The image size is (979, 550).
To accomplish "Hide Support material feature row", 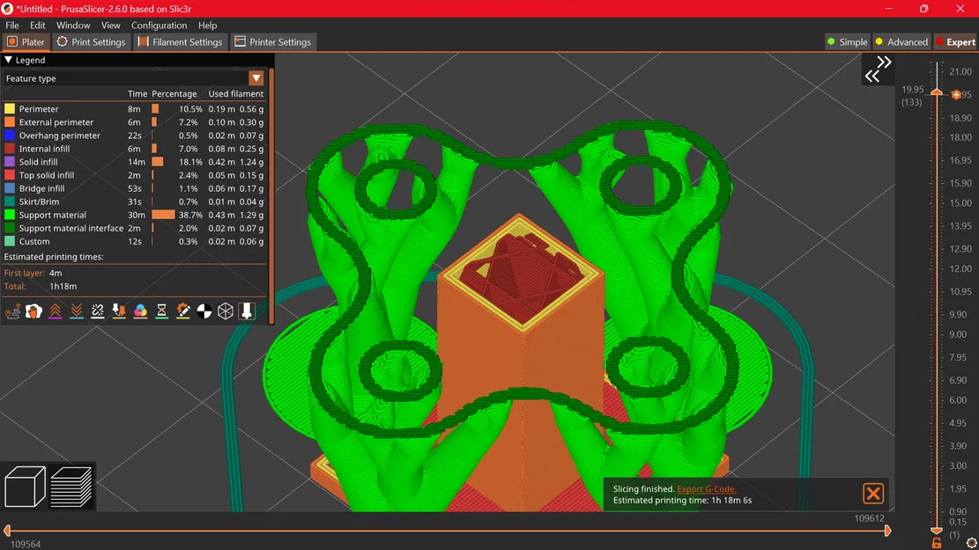I will [x=134, y=215].
